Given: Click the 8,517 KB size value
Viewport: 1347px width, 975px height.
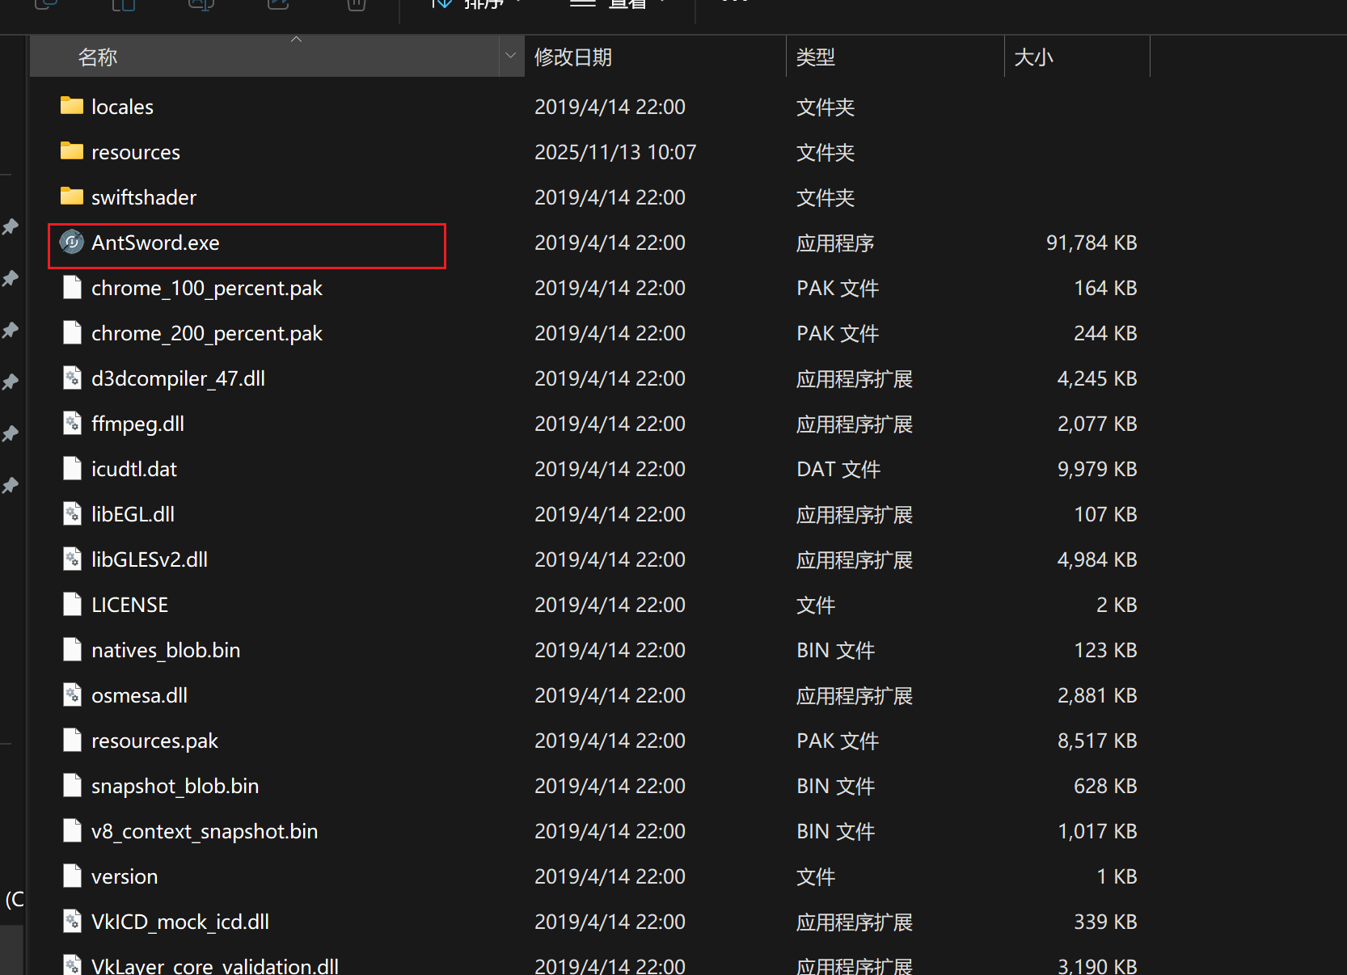Looking at the screenshot, I should [x=1097, y=741].
